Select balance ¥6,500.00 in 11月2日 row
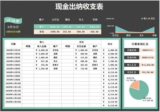The width and height of the screenshot is (160, 112). click(110, 54)
